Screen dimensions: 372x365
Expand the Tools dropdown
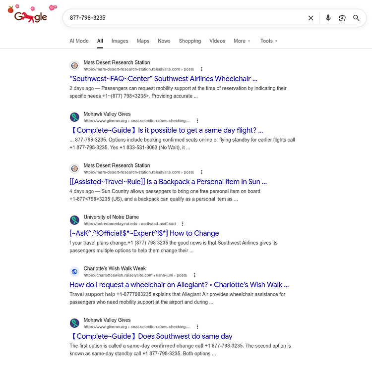(269, 41)
